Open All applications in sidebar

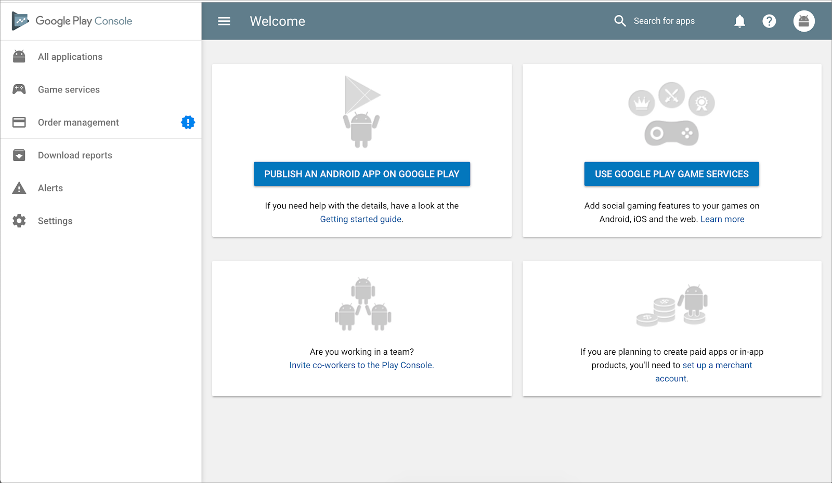(101, 57)
